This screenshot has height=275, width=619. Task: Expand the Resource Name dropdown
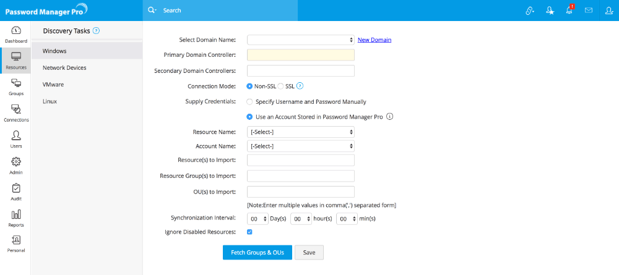click(300, 132)
